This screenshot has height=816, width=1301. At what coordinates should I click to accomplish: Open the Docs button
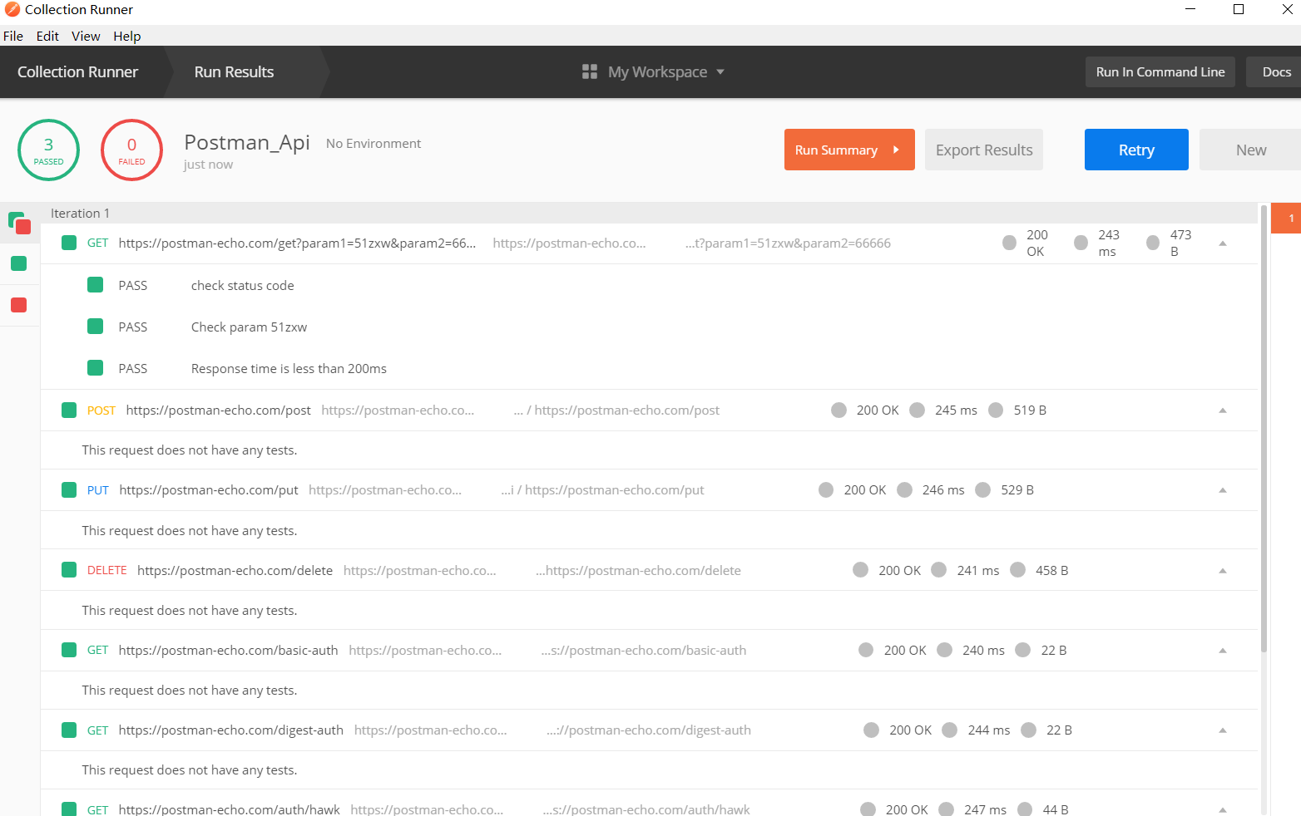coord(1275,71)
